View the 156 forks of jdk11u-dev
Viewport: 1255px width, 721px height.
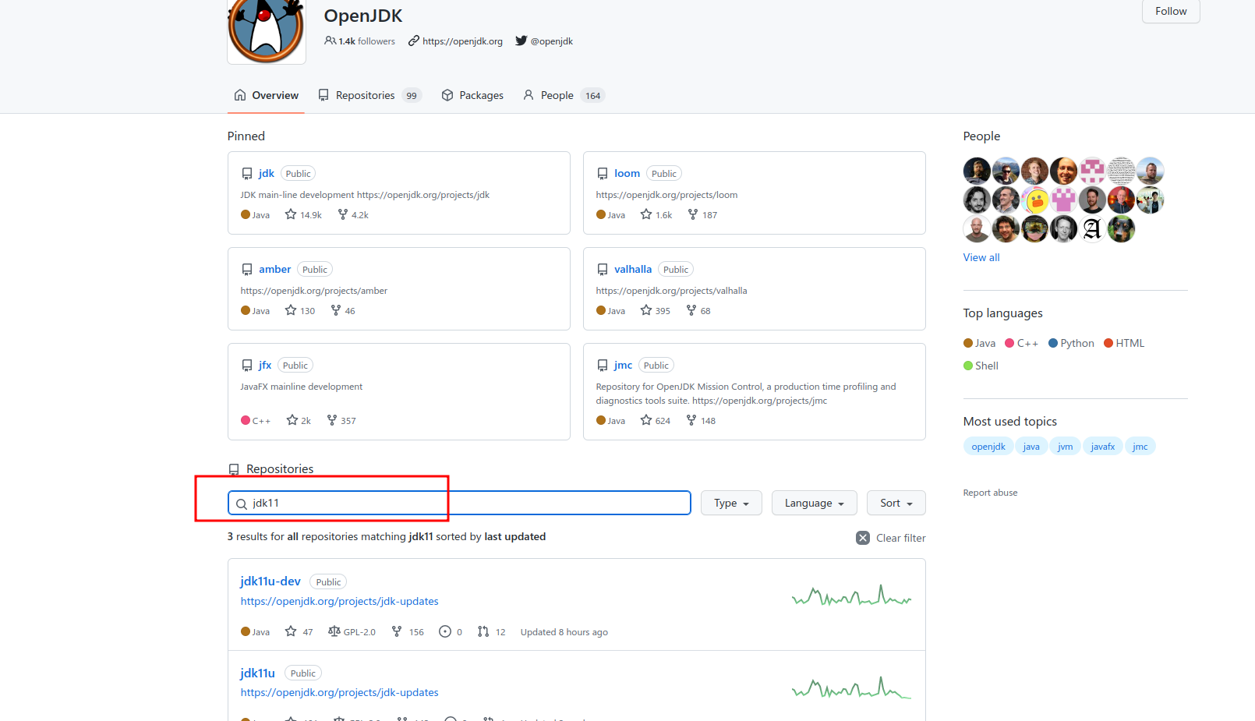pyautogui.click(x=408, y=632)
